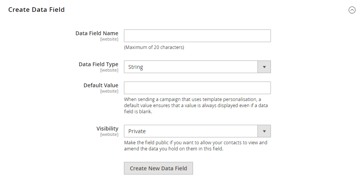363x186 pixels.
Task: Click the Visibility dropdown arrow button
Action: pyautogui.click(x=264, y=131)
